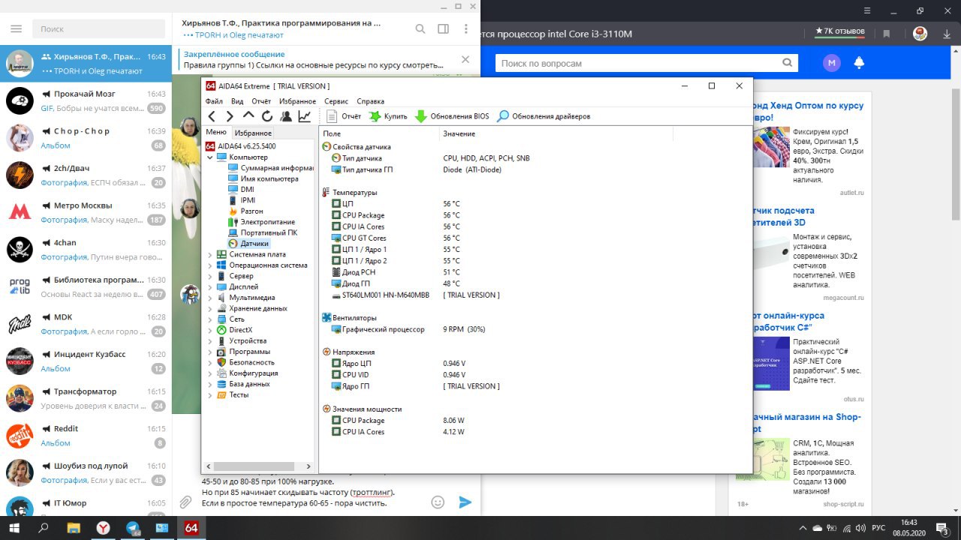Click the Отчёт report toolbar button

click(x=344, y=116)
